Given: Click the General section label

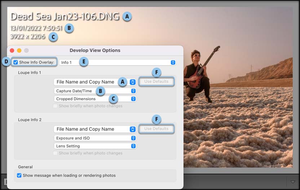Looking at the screenshot, I should click(25, 167).
